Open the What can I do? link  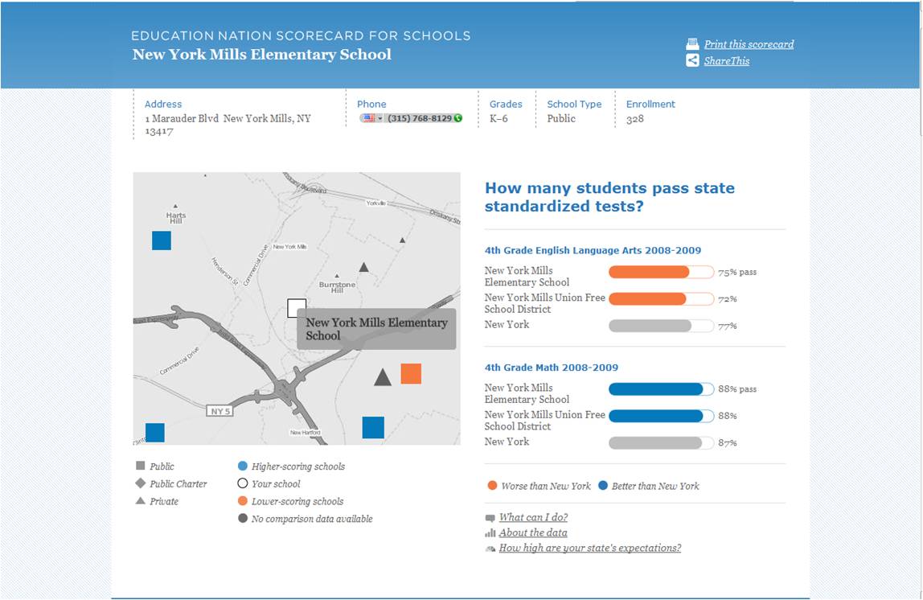pyautogui.click(x=533, y=518)
